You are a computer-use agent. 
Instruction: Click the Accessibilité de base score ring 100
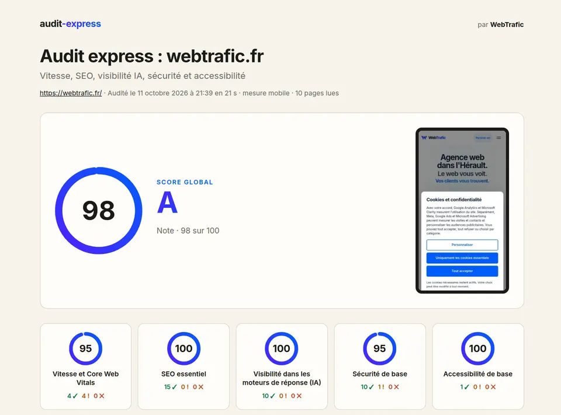tap(477, 348)
